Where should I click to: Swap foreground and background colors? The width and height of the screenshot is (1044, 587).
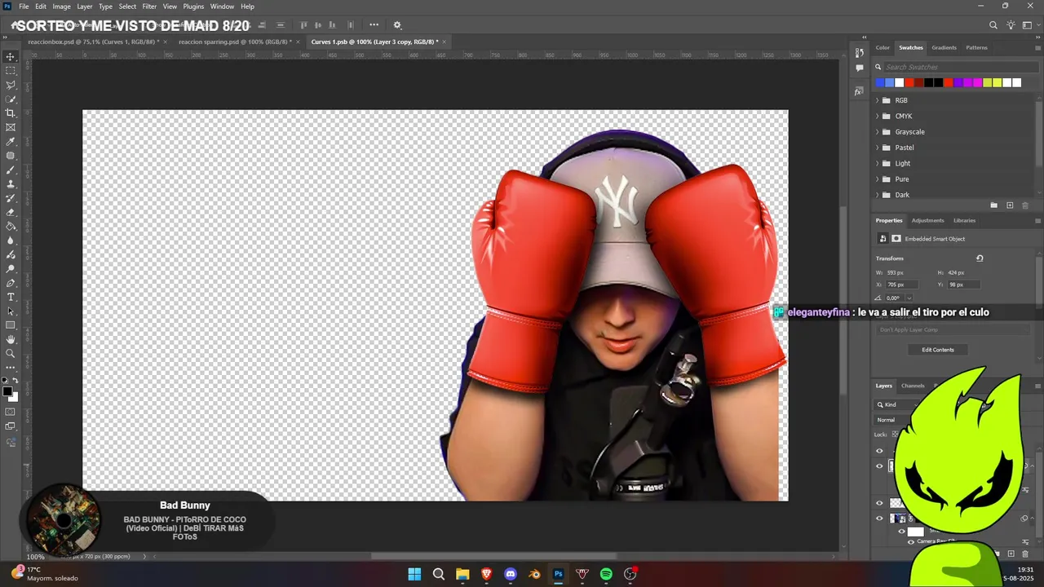pyautogui.click(x=15, y=381)
